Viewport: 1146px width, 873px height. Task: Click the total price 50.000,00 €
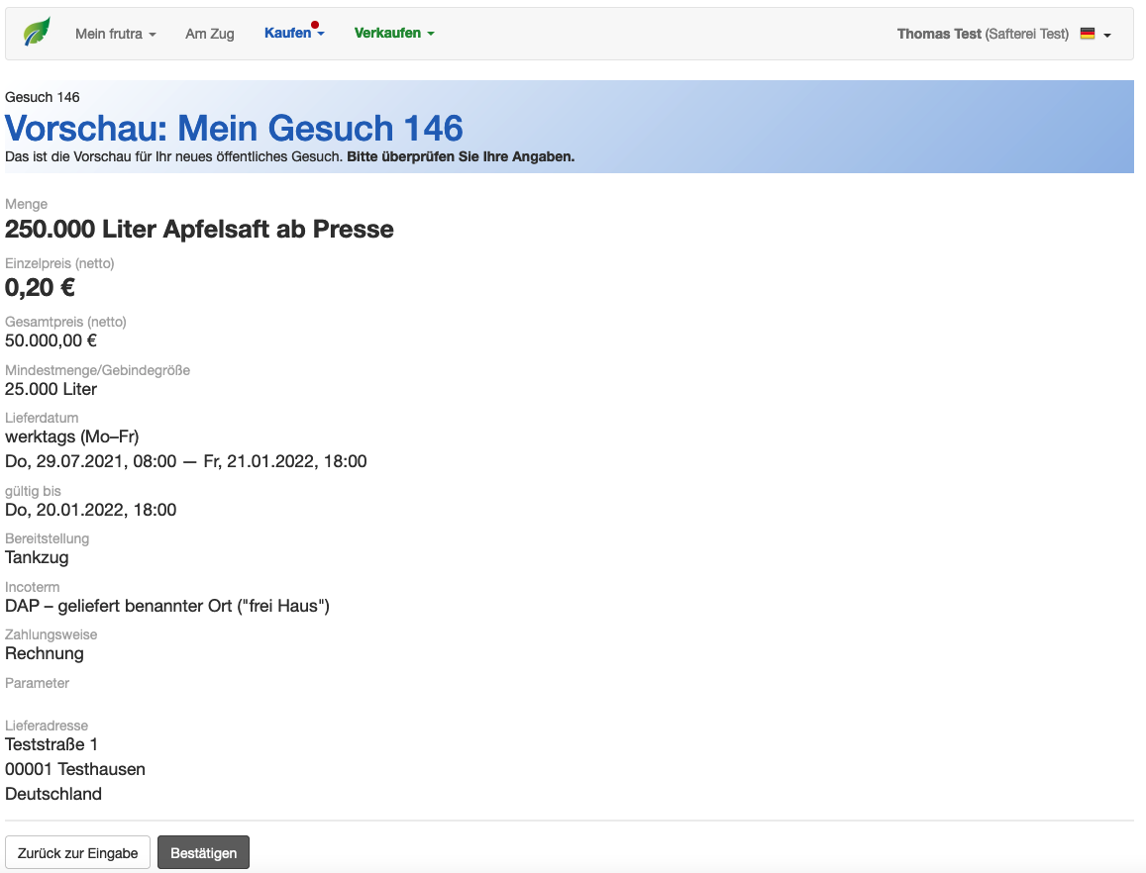coord(51,340)
